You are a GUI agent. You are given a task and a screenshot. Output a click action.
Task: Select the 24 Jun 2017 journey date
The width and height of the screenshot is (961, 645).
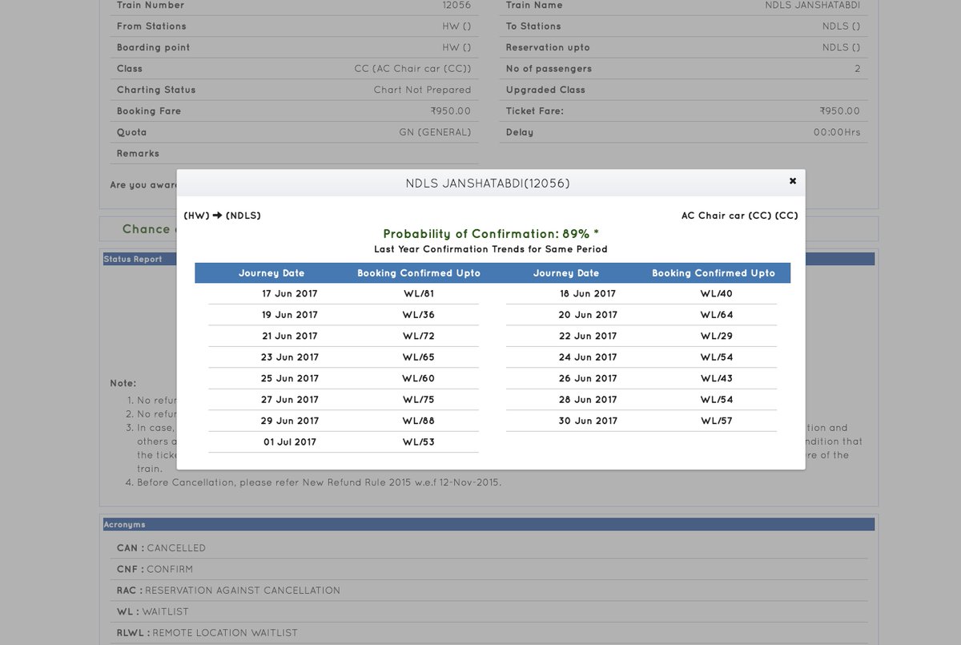click(588, 357)
